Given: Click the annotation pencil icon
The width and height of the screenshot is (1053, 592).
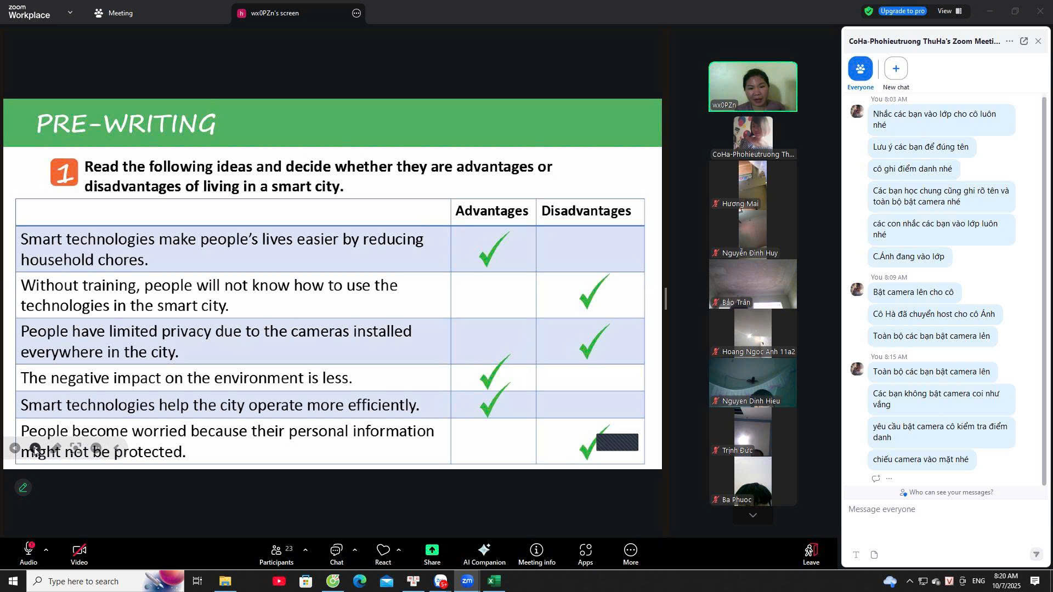Looking at the screenshot, I should coord(23,487).
